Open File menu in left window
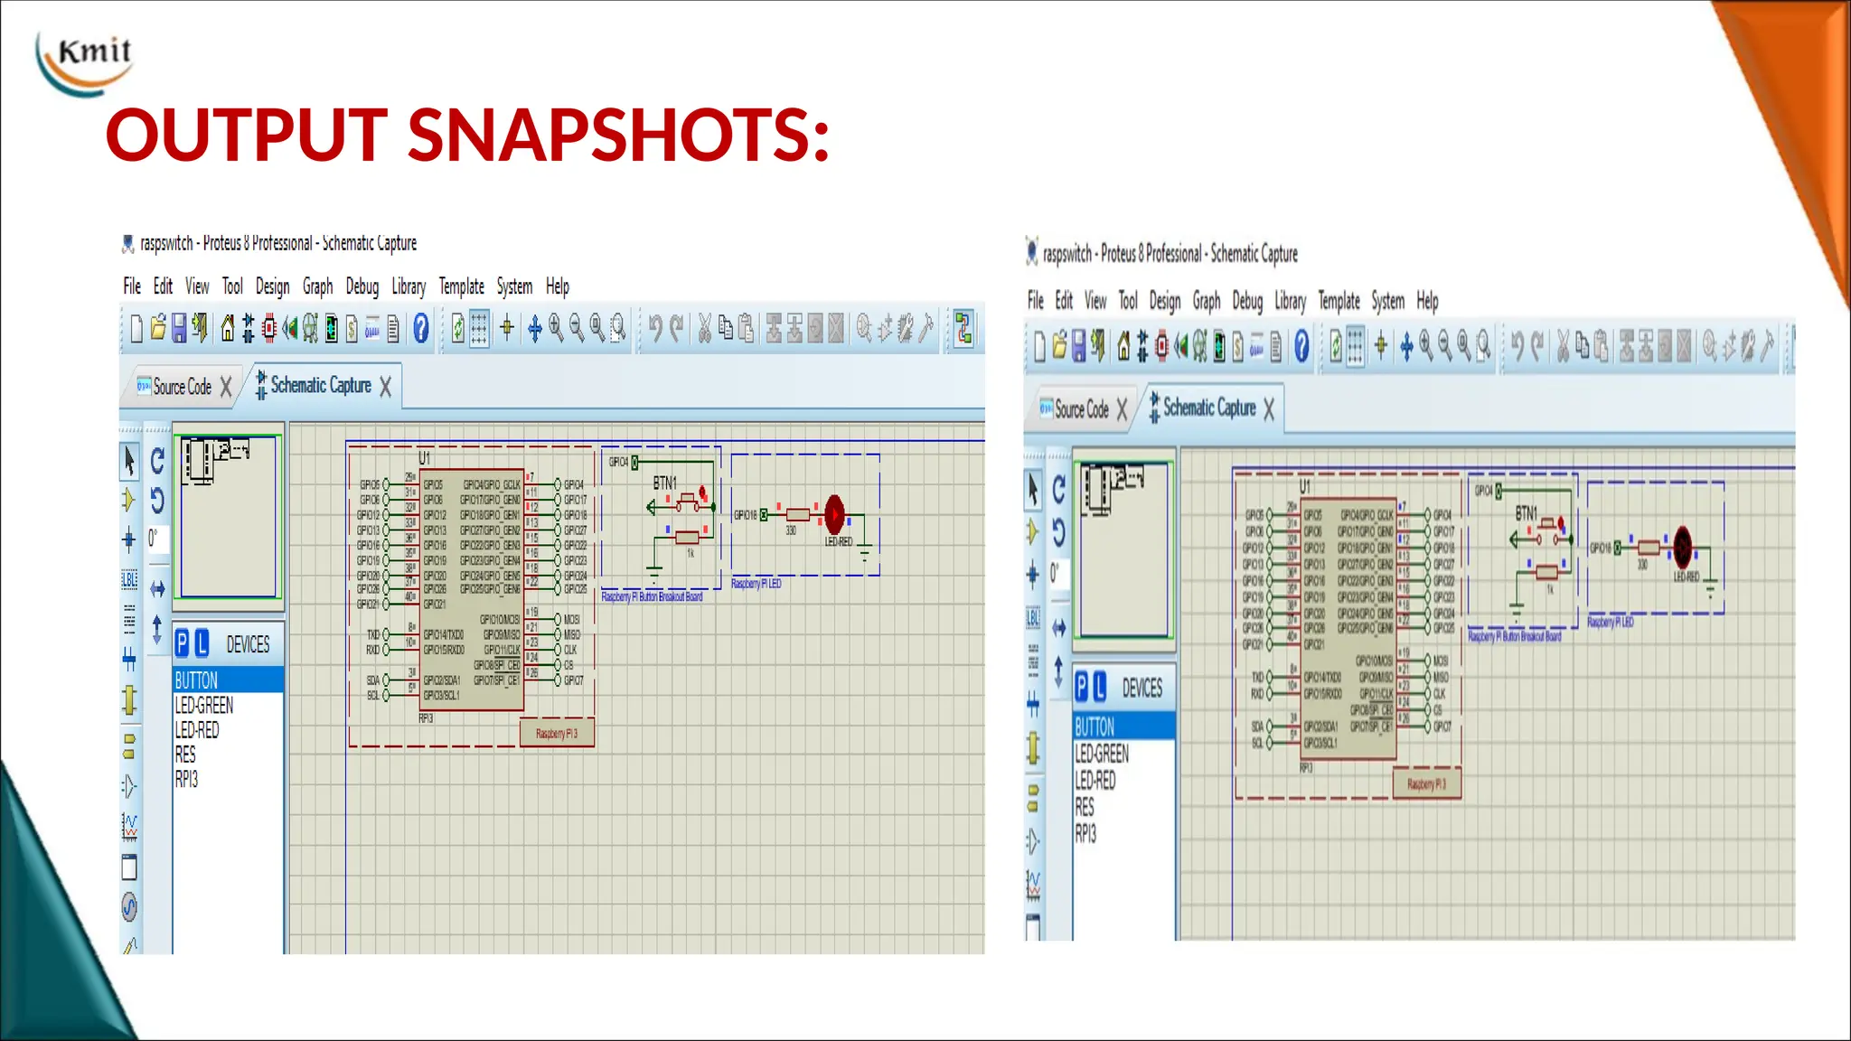This screenshot has height=1041, width=1851. [x=132, y=286]
